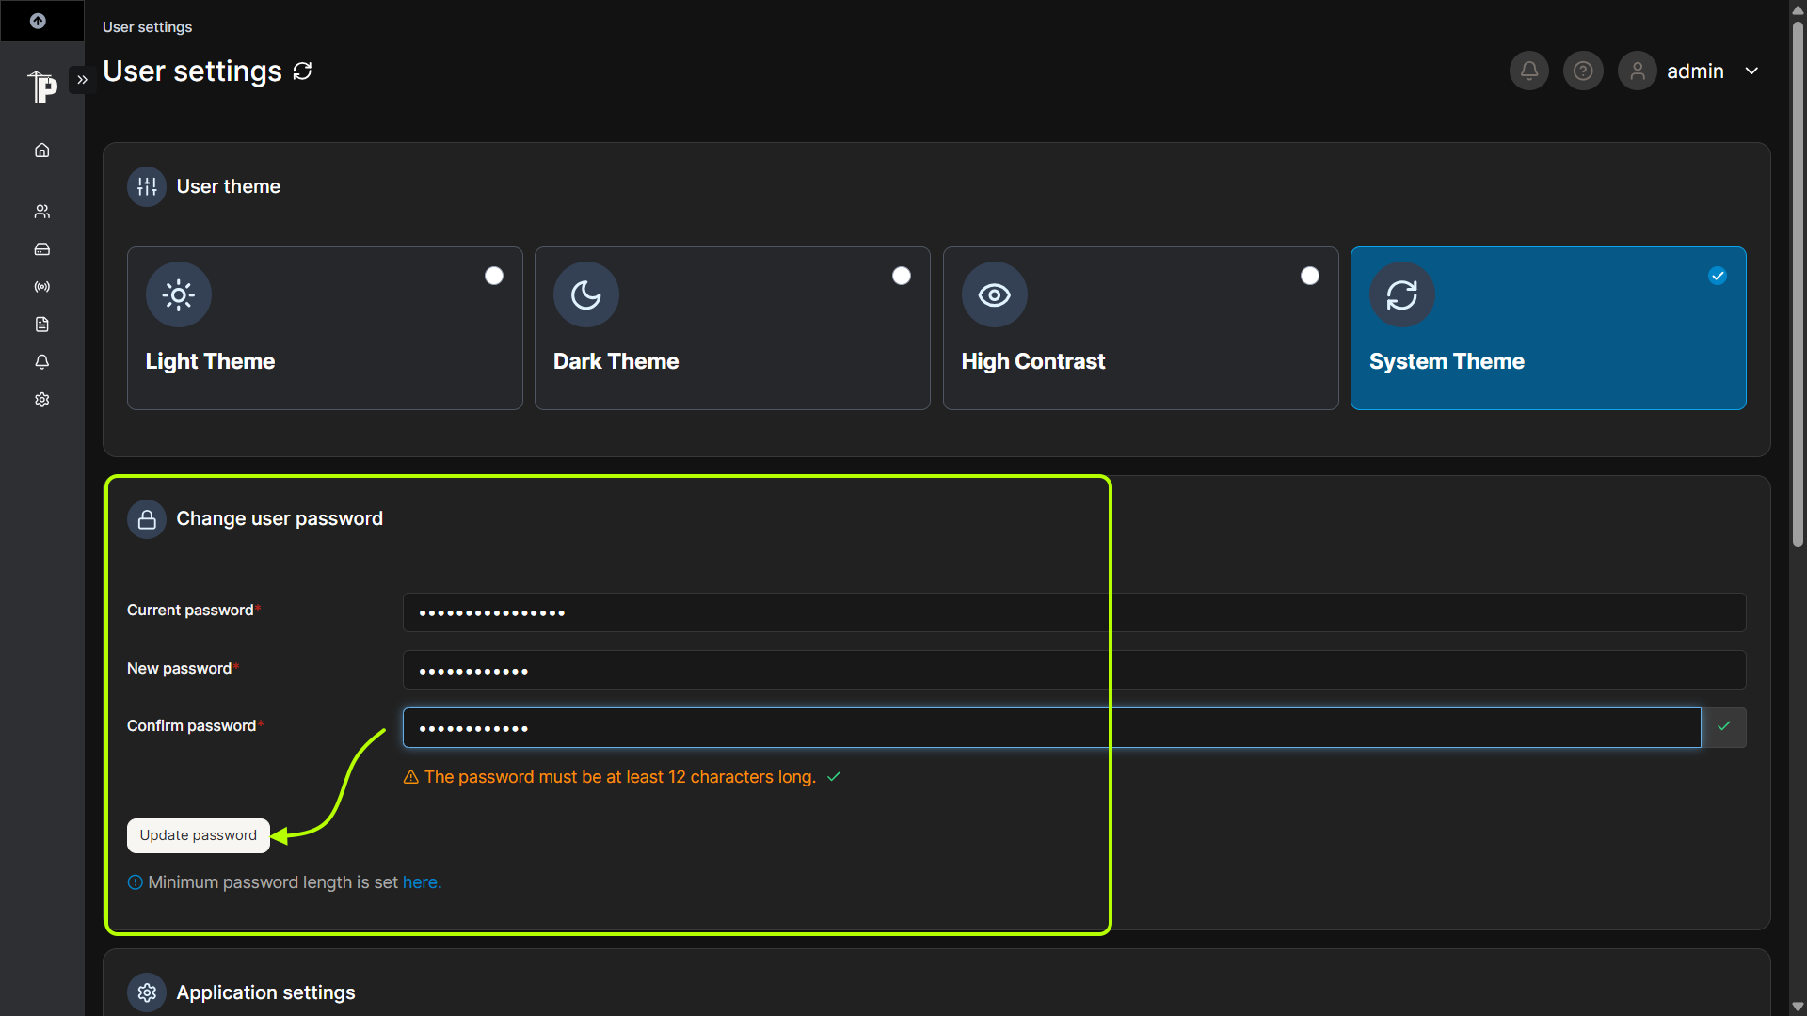
Task: Open the broadcast signal icon in sidebar
Action: pyautogui.click(x=42, y=287)
